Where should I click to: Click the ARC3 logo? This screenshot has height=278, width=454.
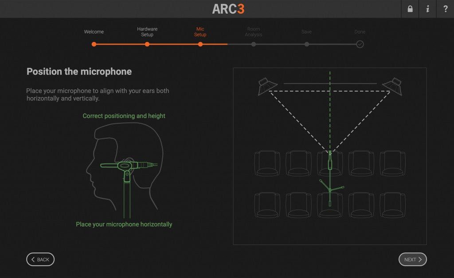pos(228,9)
